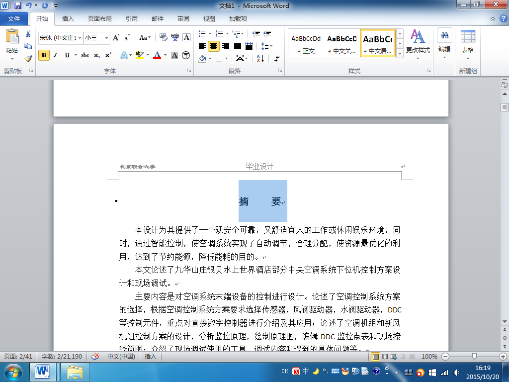Clear formatting with the eraser icon

(x=163, y=38)
